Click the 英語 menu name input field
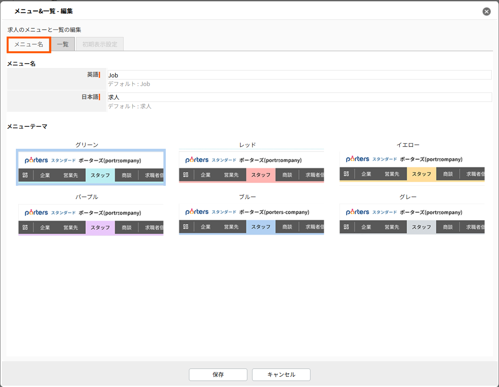Viewport: 499px width, 387px height. 299,75
